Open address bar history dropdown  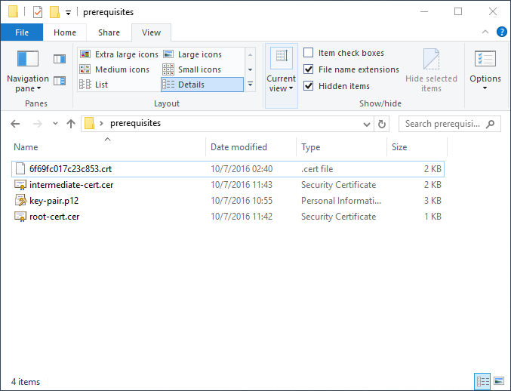(x=366, y=124)
